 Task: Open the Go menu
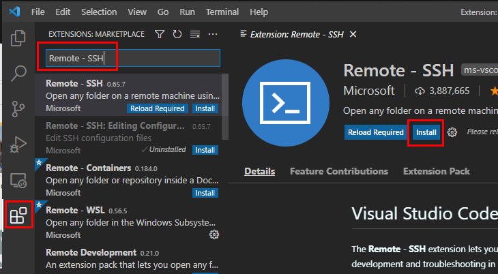163,12
